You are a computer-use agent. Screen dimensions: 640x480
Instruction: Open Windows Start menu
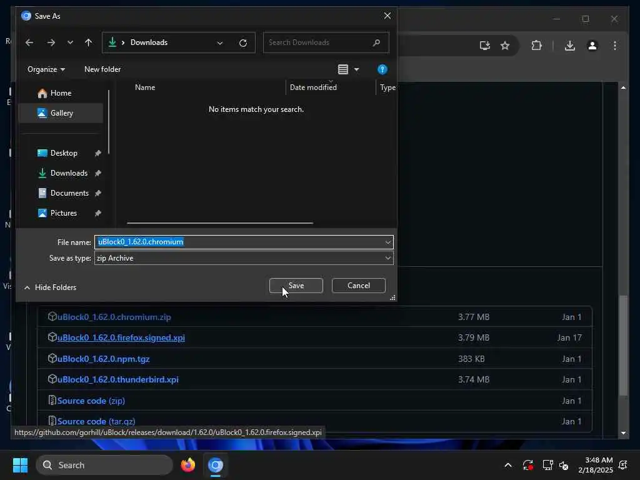click(x=20, y=465)
